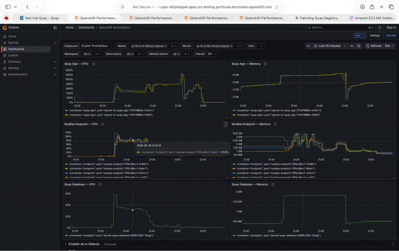Open Home in the Grafana sidebar
This screenshot has width=399, height=251.
point(12,37)
